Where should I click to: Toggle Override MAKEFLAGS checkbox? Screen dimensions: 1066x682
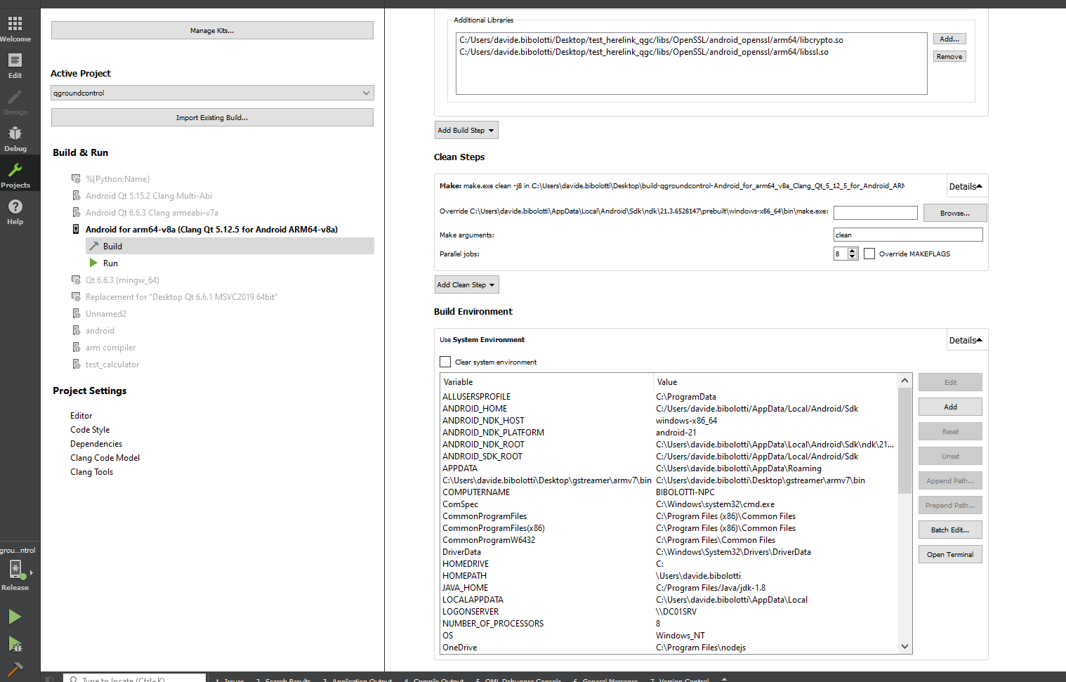pos(869,254)
